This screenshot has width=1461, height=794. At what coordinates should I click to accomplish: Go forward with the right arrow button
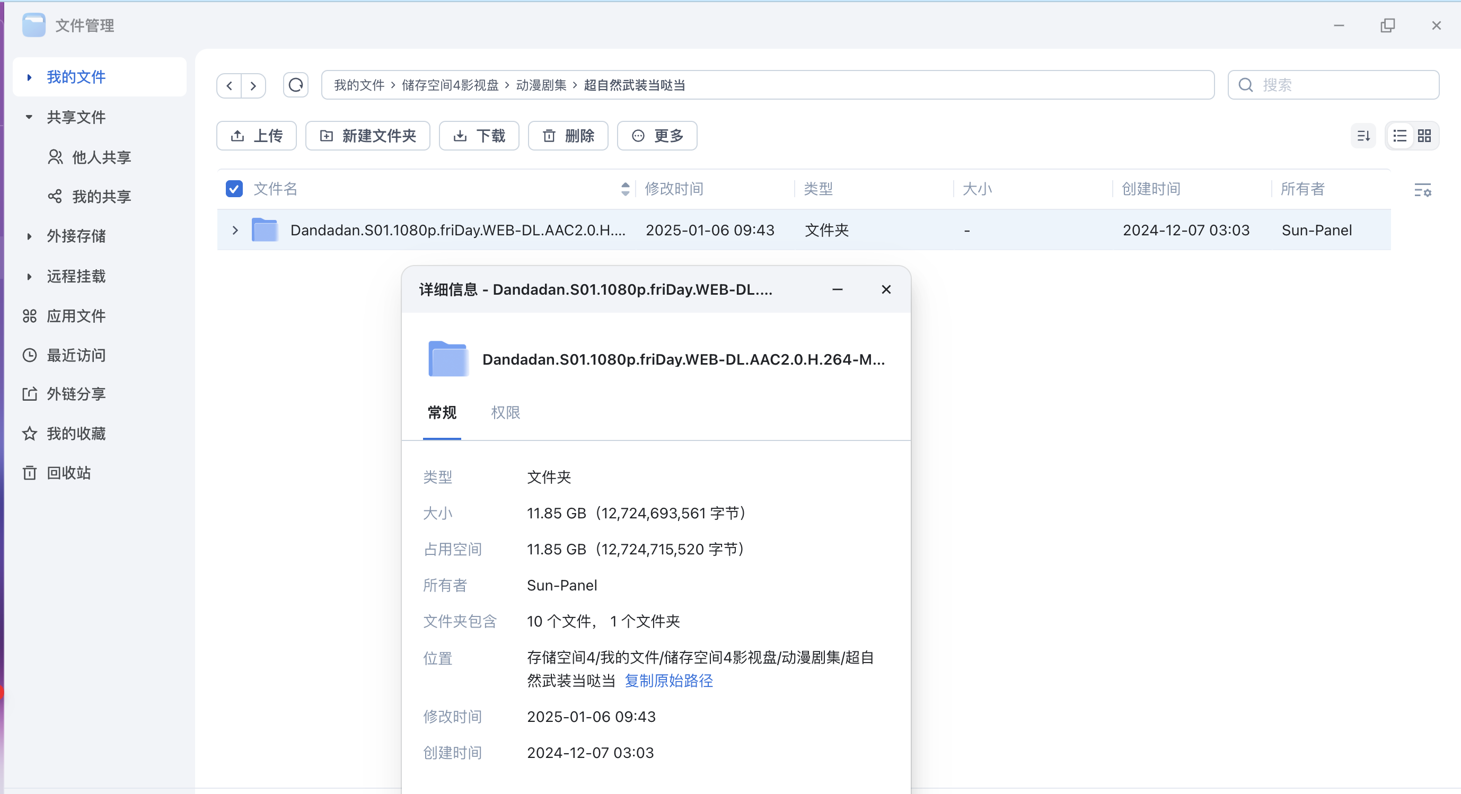click(x=253, y=86)
